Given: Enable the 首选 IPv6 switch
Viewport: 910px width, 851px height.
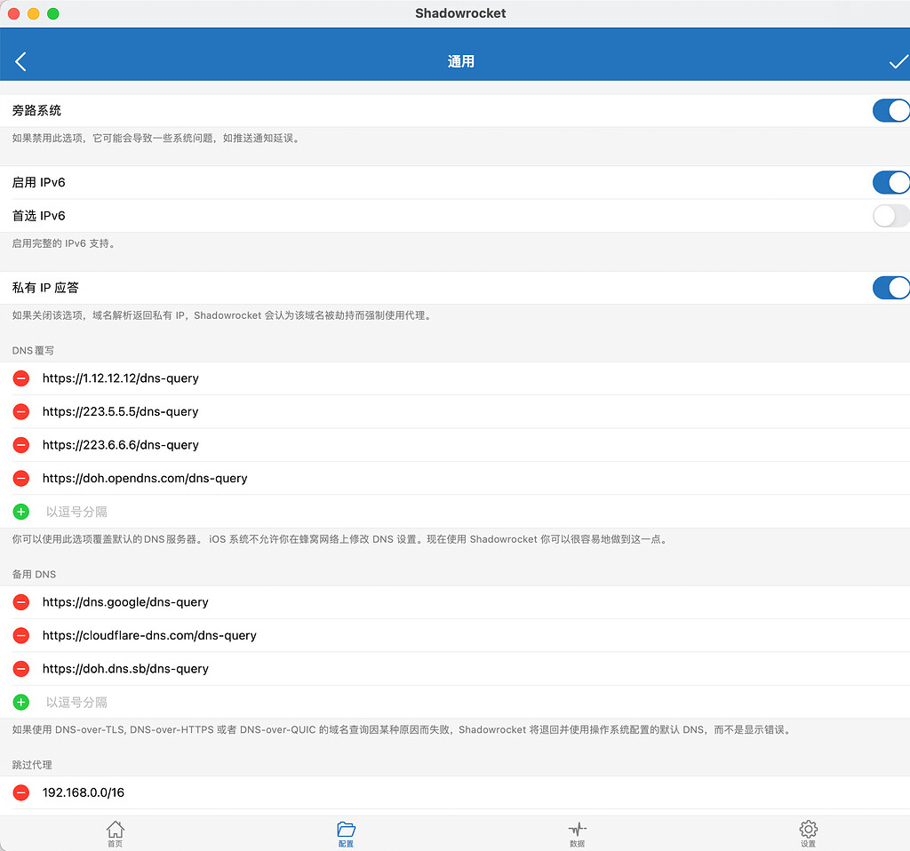Looking at the screenshot, I should [x=890, y=216].
